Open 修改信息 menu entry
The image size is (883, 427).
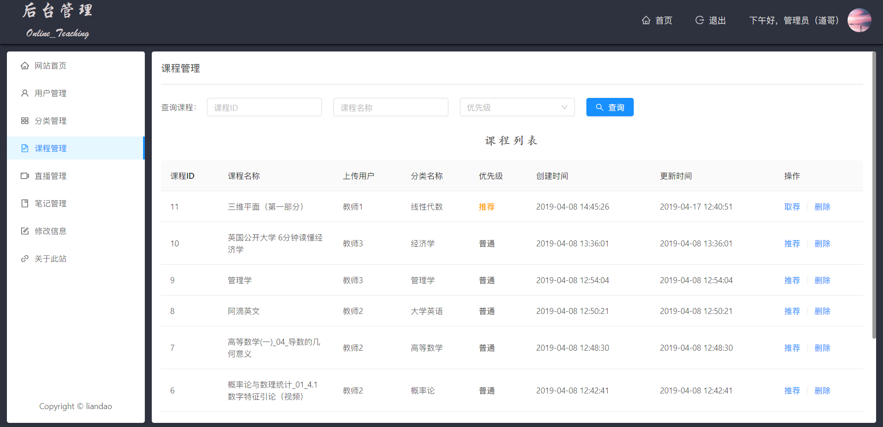pyautogui.click(x=76, y=231)
